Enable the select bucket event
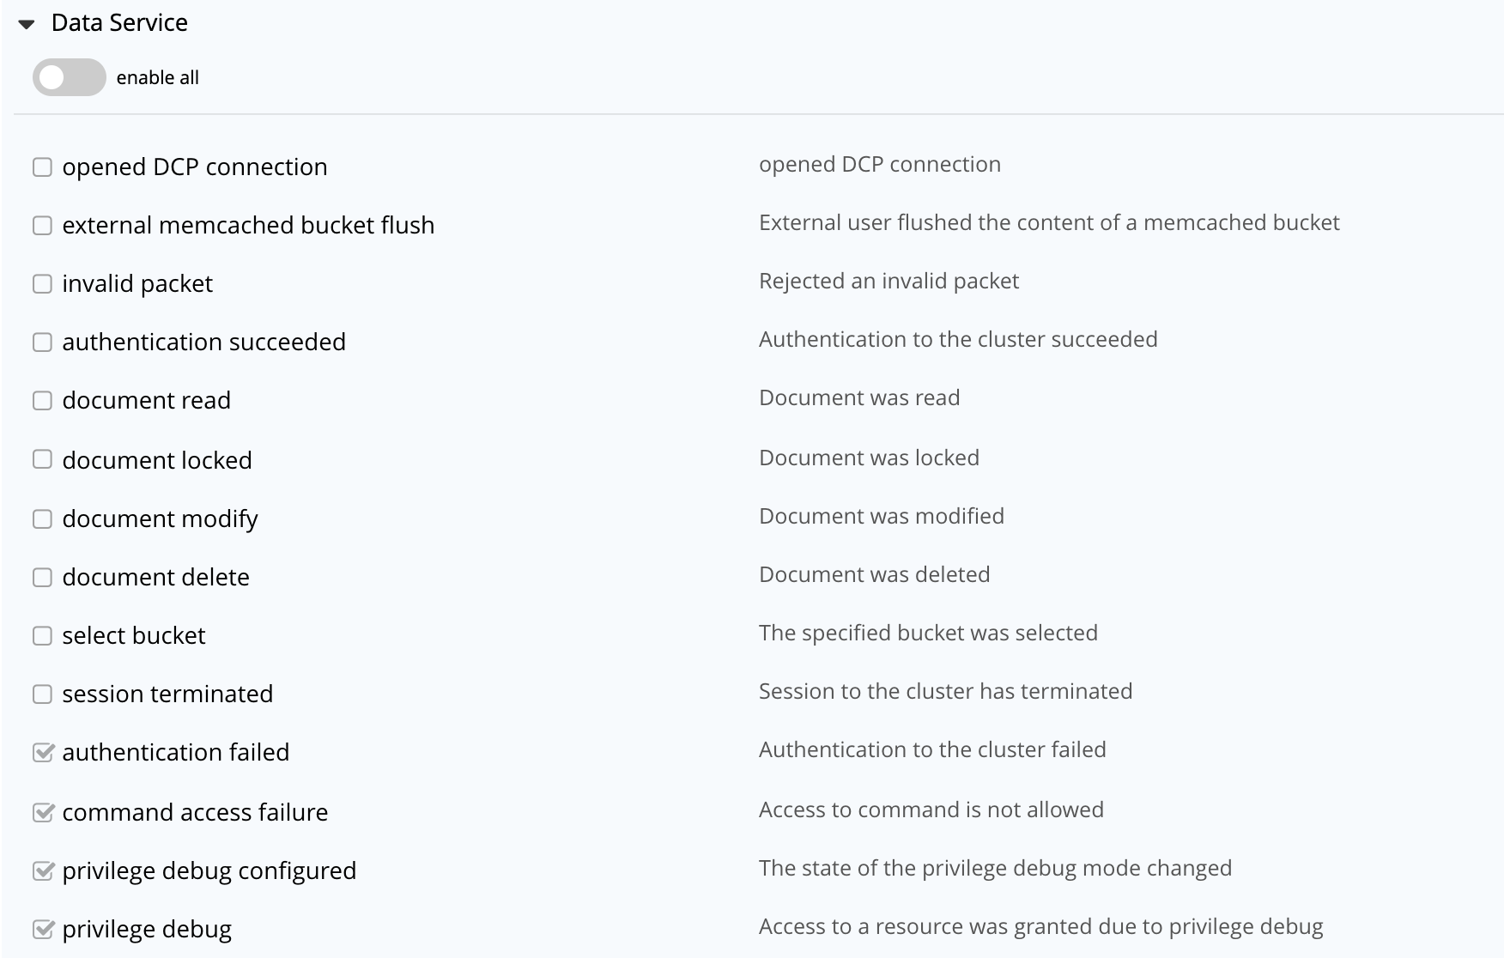The height and width of the screenshot is (958, 1504). [42, 635]
